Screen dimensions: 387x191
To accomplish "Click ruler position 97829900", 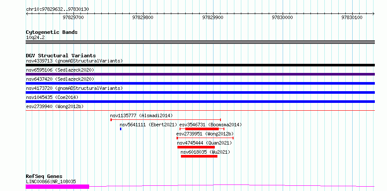I will 213,17.
